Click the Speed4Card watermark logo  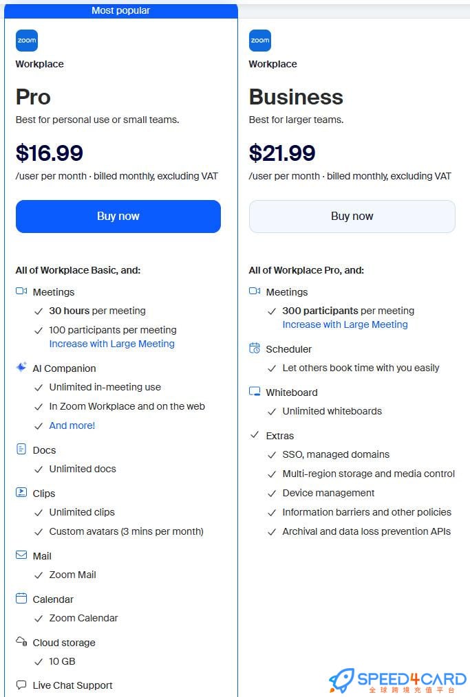399,681
